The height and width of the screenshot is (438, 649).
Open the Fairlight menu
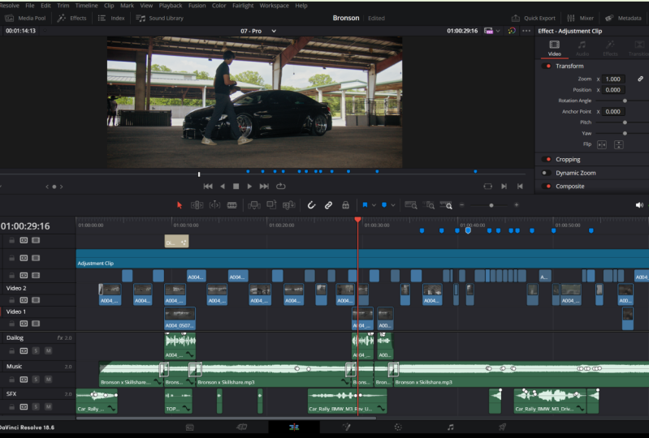(243, 6)
